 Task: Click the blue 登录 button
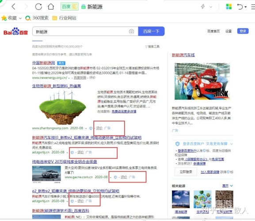click(x=243, y=31)
